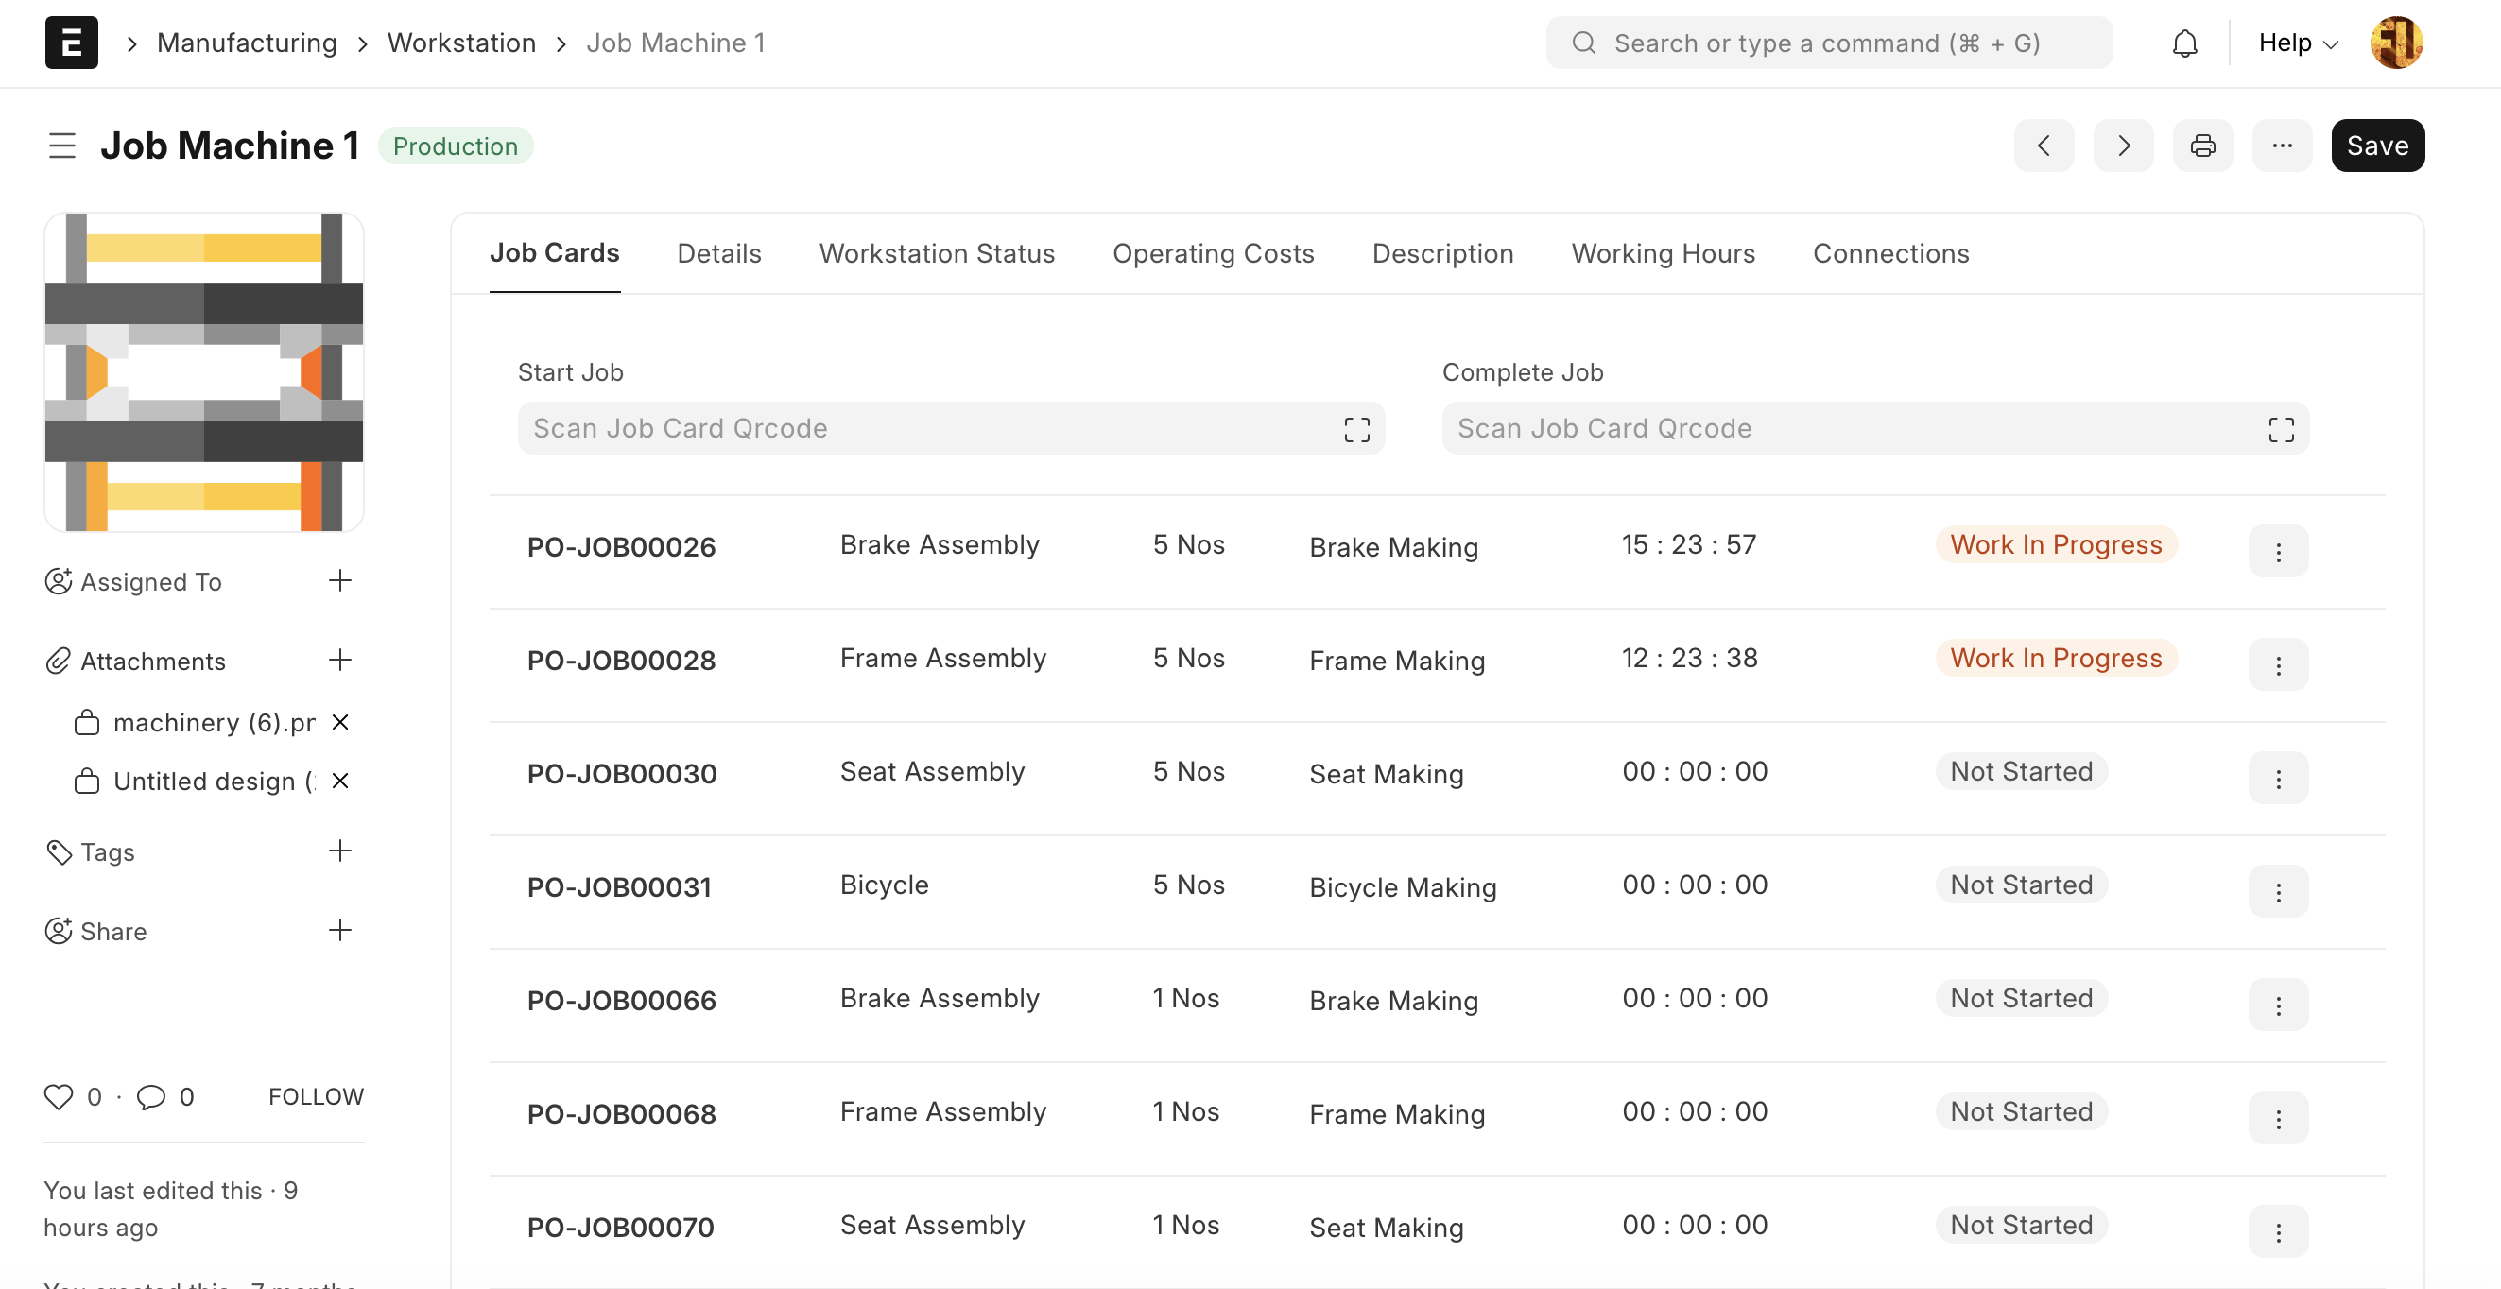The image size is (2501, 1289).
Task: Click the three-dot menu for PO-JOB00026
Action: click(2281, 551)
